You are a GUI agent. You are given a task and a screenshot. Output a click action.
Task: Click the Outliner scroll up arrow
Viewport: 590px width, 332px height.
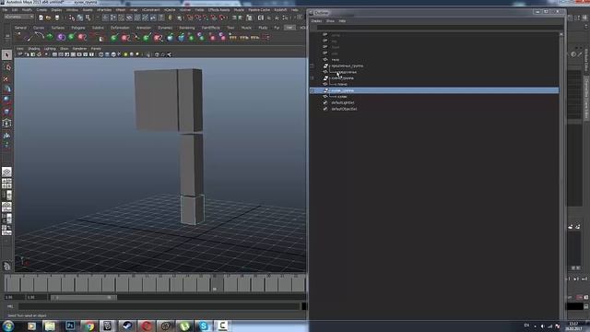pos(561,34)
